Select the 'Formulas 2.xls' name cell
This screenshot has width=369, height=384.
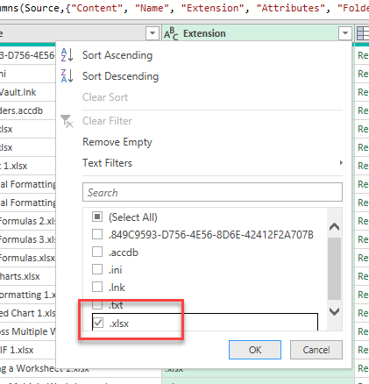pyautogui.click(x=27, y=221)
